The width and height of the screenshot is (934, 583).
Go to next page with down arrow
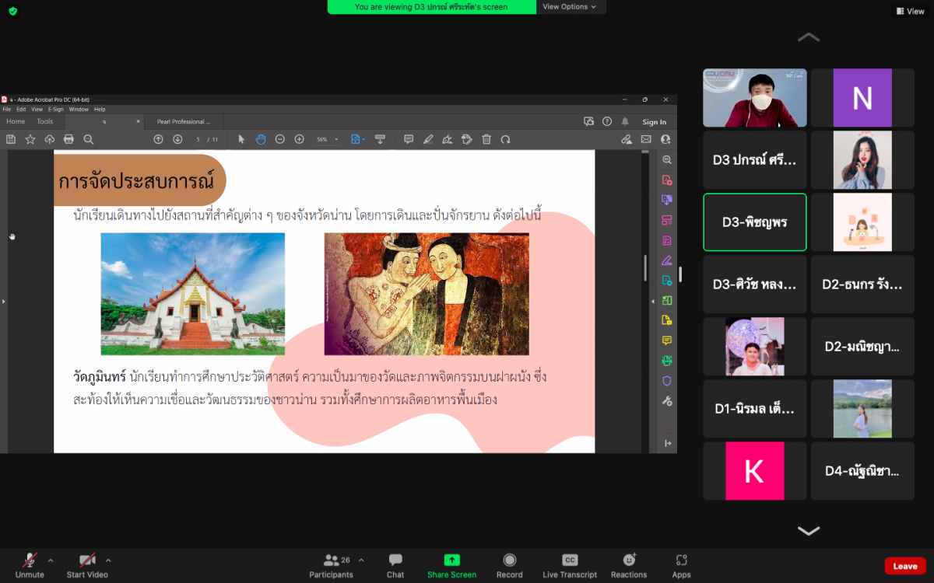coord(177,139)
